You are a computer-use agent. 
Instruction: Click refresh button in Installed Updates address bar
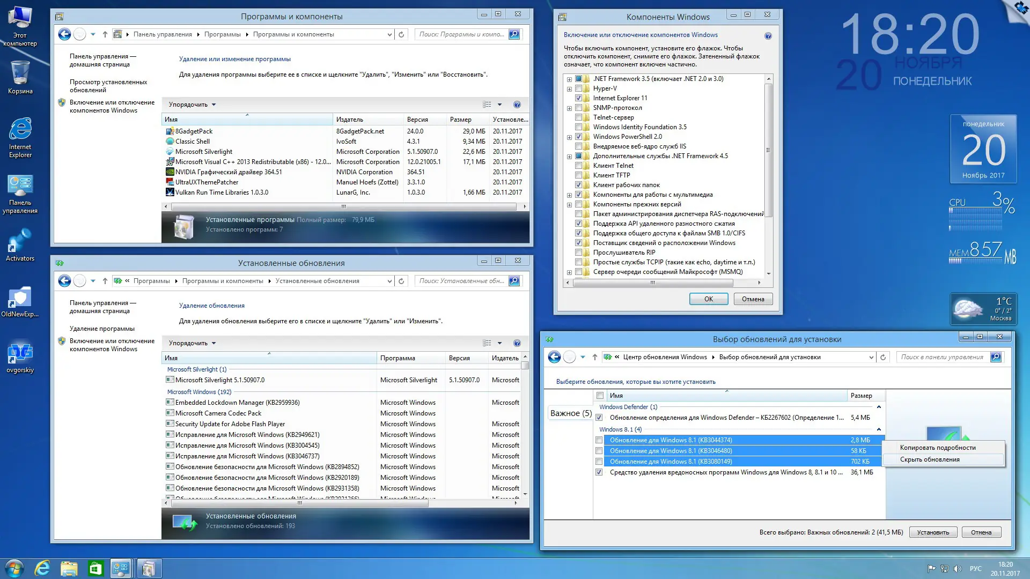[401, 281]
